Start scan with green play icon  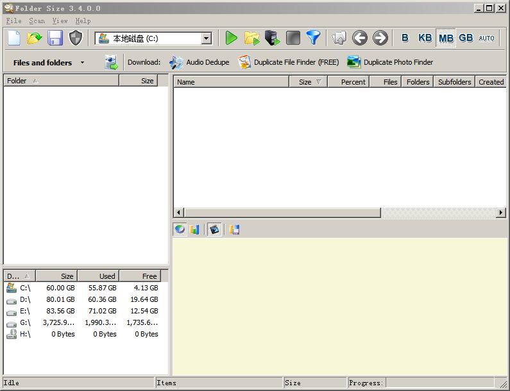click(231, 38)
